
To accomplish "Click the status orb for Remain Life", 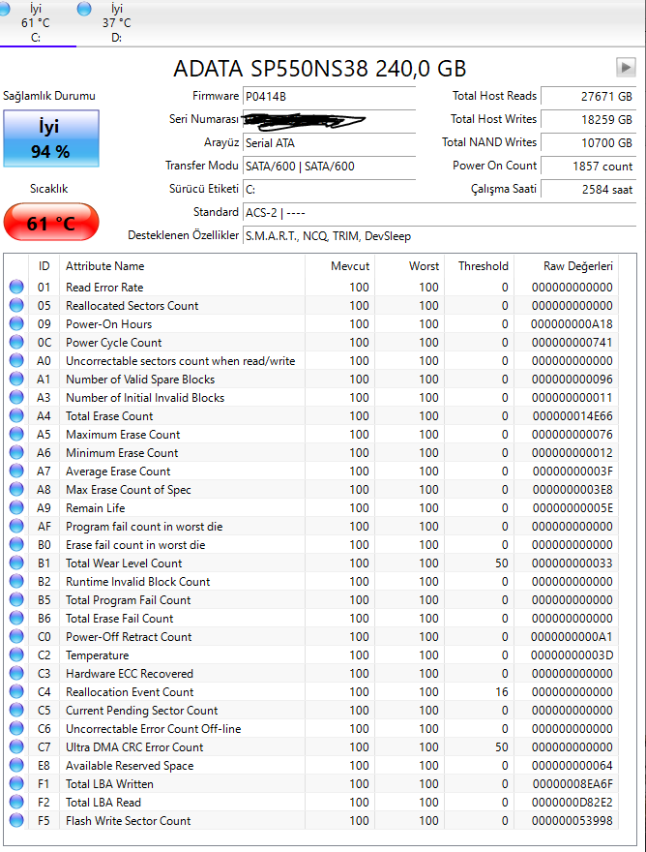I will 16,507.
